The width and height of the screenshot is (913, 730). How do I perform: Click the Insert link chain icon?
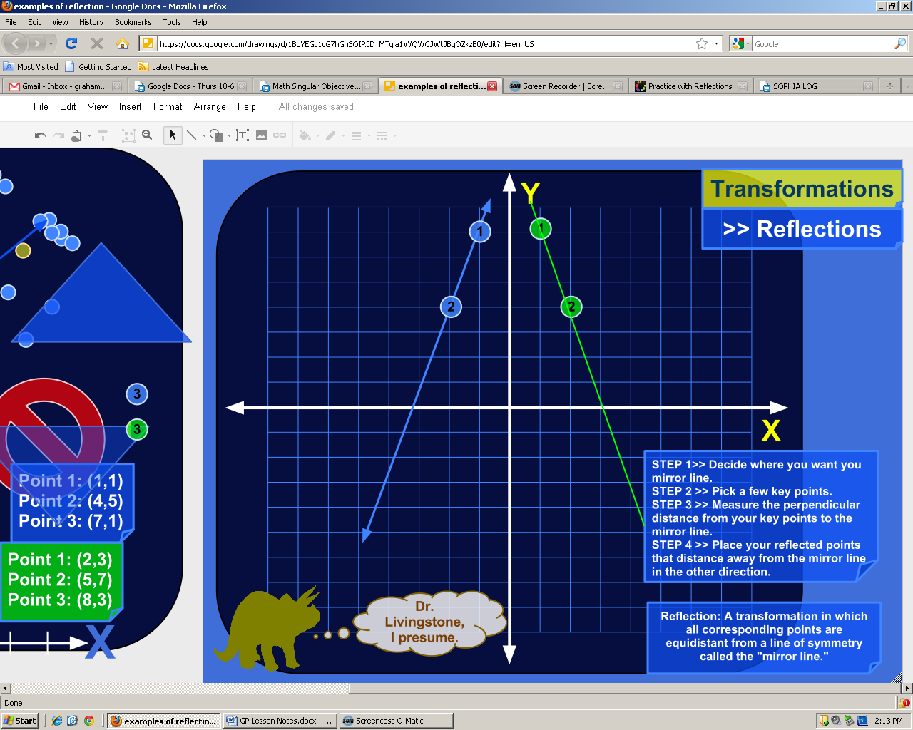click(280, 135)
